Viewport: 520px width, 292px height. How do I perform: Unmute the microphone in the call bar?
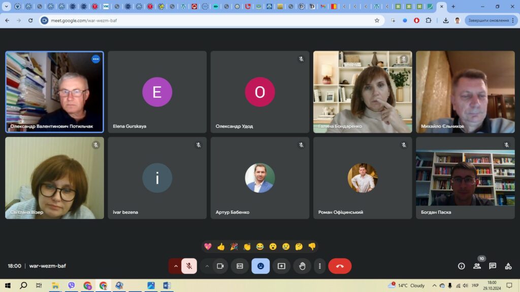[x=189, y=266]
